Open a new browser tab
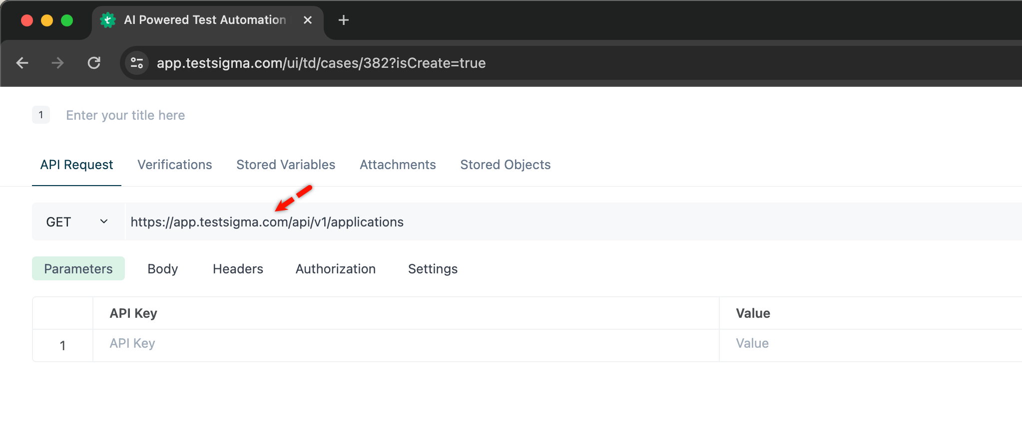 (x=343, y=20)
